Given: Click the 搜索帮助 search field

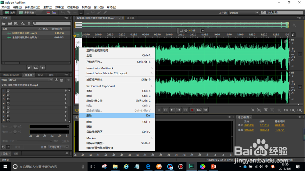Looking at the screenshot, I should [x=282, y=12].
